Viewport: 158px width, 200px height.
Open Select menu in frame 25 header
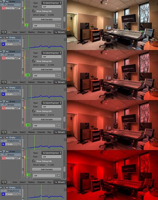[x=23, y=82]
